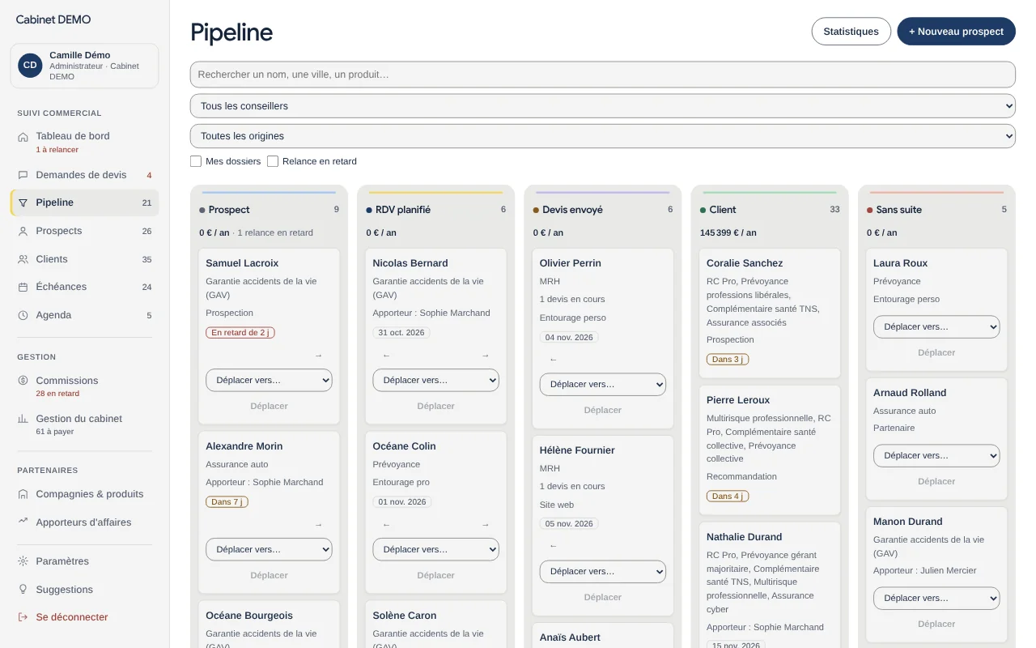Click the prospect search field
The image size is (1036, 648).
[602, 75]
